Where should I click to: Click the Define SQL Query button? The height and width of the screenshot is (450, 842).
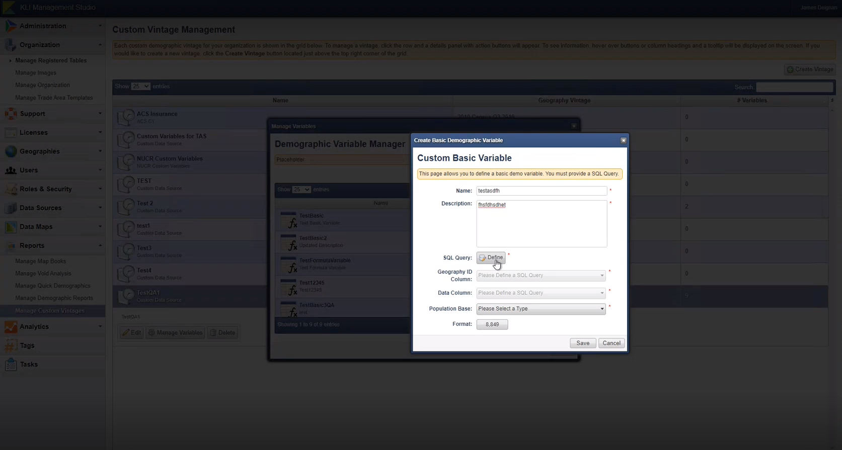coord(491,257)
